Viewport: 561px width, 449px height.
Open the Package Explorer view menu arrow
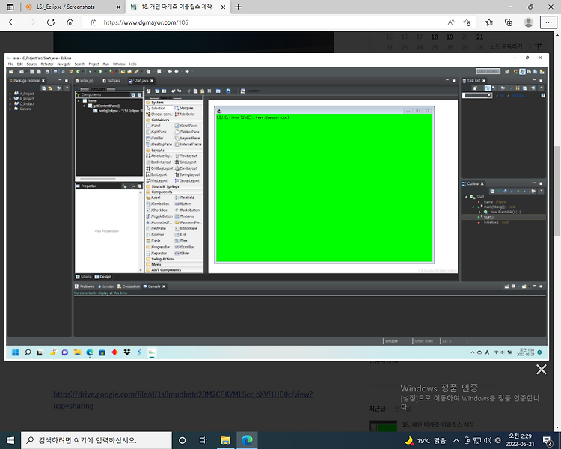click(67, 88)
